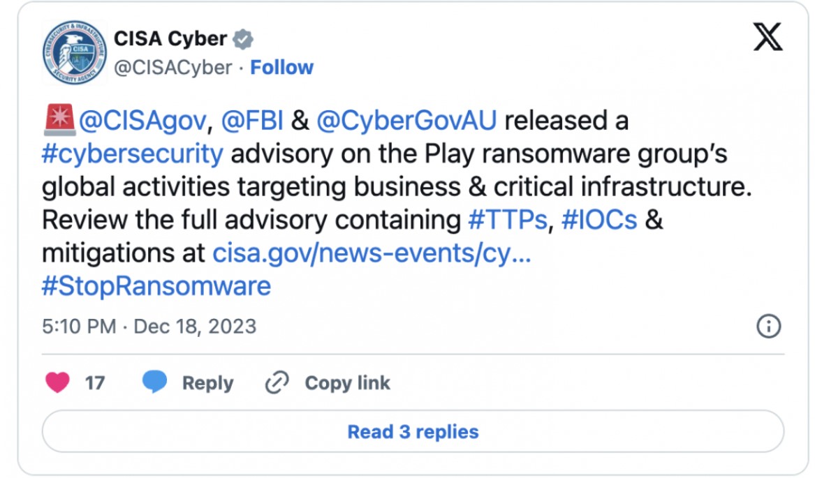Open the #cybersecurity hashtag

coord(133,154)
